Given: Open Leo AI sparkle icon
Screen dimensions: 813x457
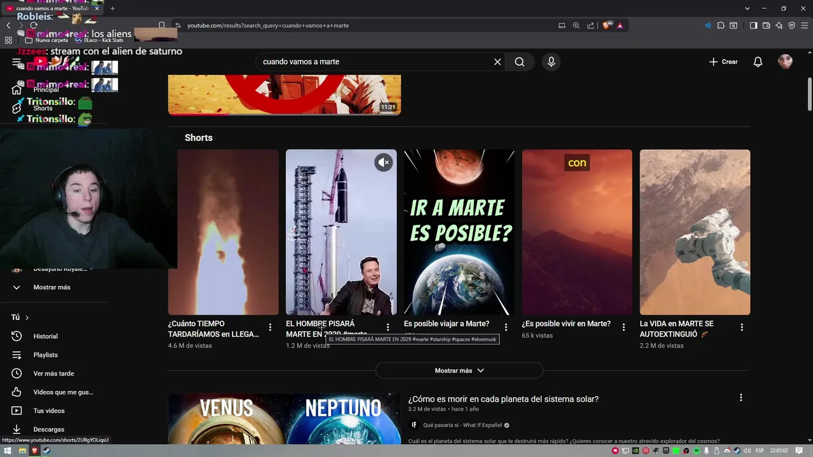Looking at the screenshot, I should [779, 25].
